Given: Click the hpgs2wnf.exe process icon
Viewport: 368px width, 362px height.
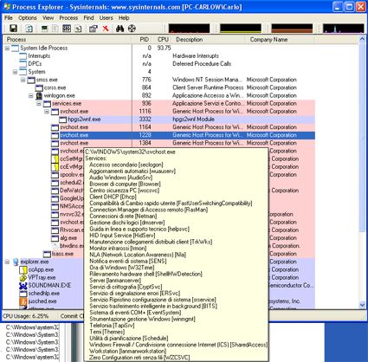Looking at the screenshot, I should [63, 120].
